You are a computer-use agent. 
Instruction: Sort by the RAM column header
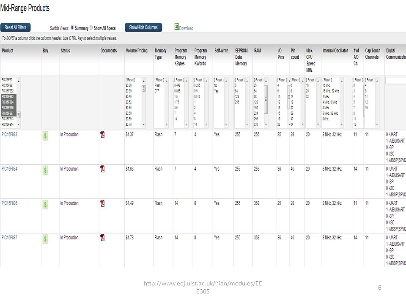click(258, 51)
